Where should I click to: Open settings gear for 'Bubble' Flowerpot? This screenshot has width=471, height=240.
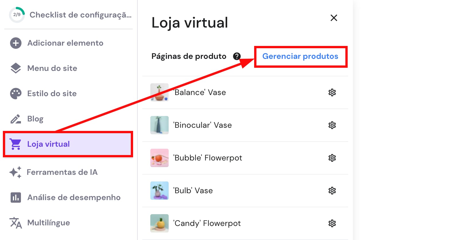point(332,158)
